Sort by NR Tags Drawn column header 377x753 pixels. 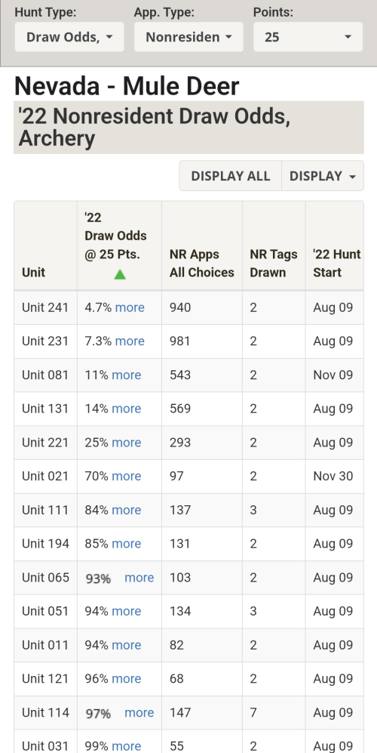(x=274, y=263)
